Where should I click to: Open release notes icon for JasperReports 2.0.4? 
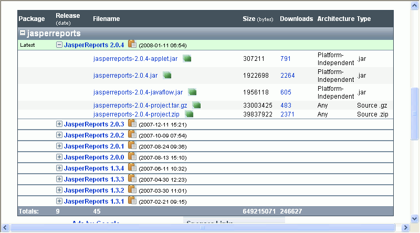click(132, 44)
